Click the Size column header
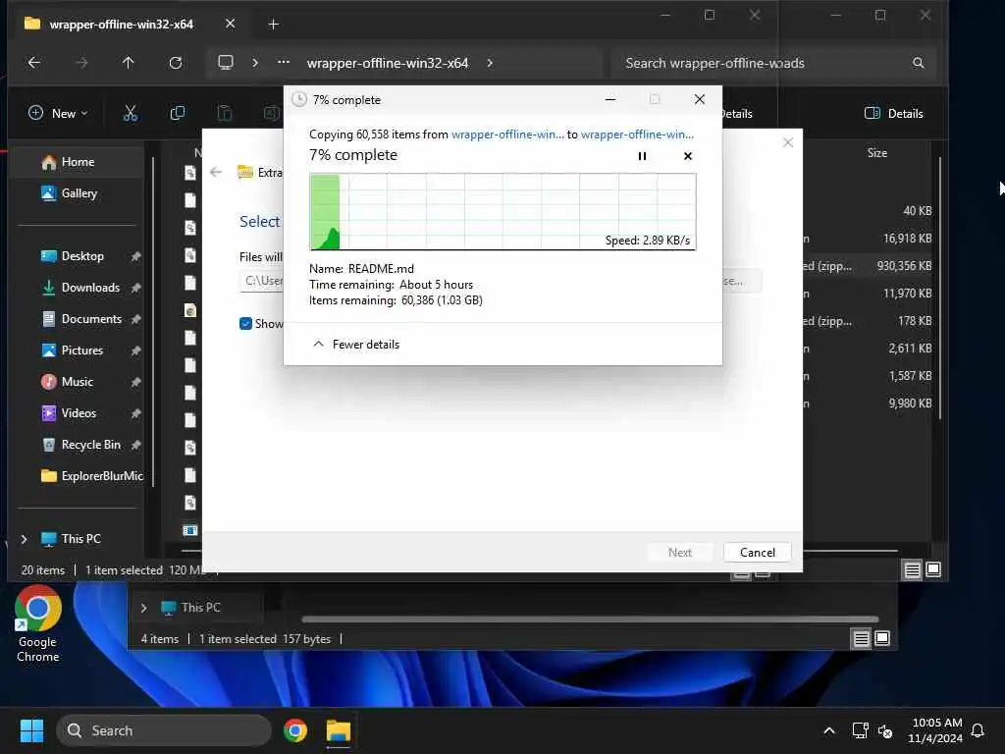Image resolution: width=1005 pixels, height=754 pixels. click(x=876, y=152)
